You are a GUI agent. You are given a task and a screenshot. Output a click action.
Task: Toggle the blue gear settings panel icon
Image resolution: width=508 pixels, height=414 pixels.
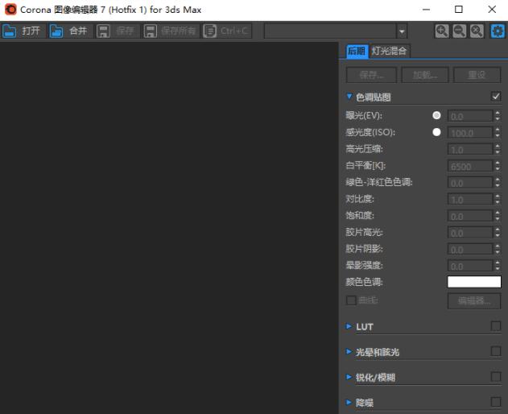coord(497,31)
